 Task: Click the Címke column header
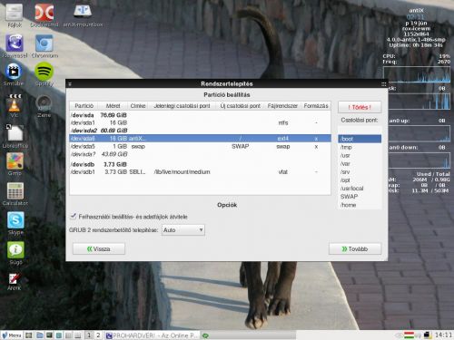tap(138, 106)
